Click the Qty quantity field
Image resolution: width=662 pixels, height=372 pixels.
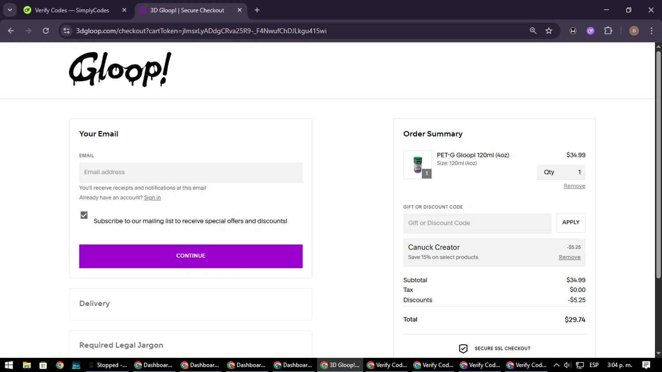561,172
